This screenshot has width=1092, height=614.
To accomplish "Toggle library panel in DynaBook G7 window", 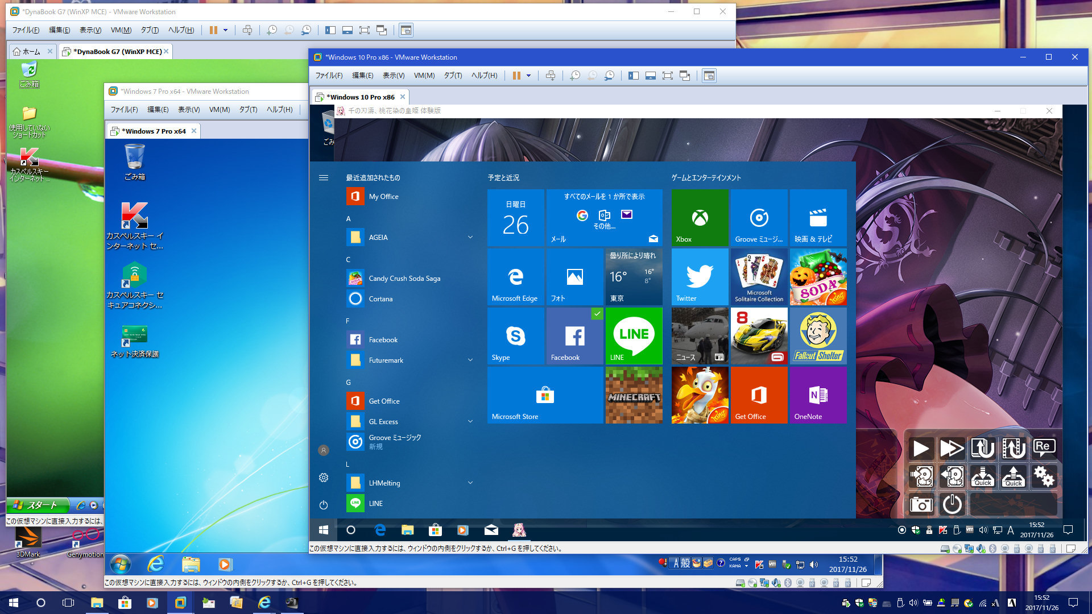I will [330, 30].
